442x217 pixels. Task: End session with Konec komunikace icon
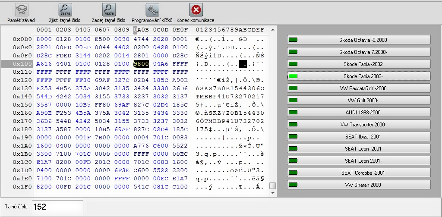click(196, 10)
